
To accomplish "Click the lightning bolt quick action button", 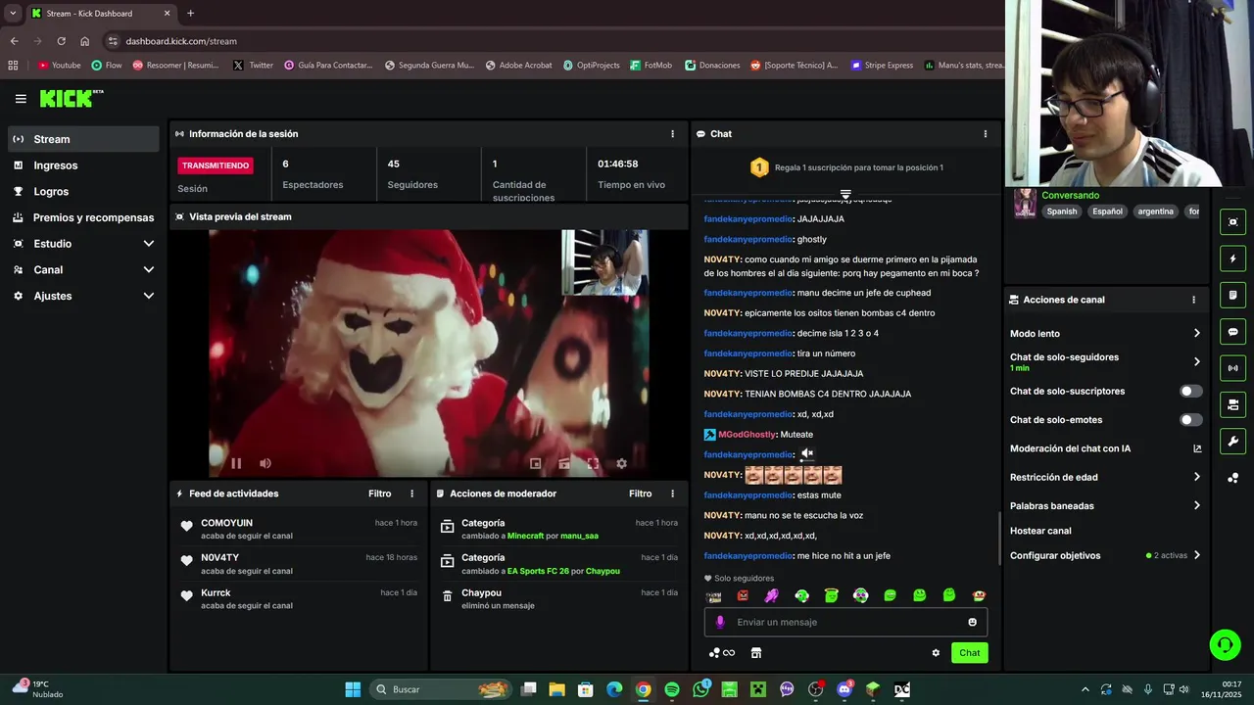I will (1232, 258).
